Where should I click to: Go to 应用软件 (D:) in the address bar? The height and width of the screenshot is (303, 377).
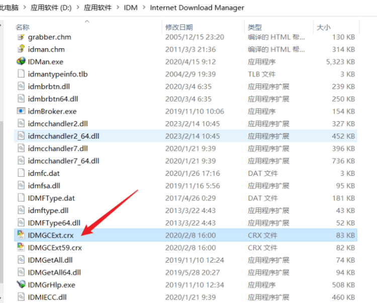point(51,8)
